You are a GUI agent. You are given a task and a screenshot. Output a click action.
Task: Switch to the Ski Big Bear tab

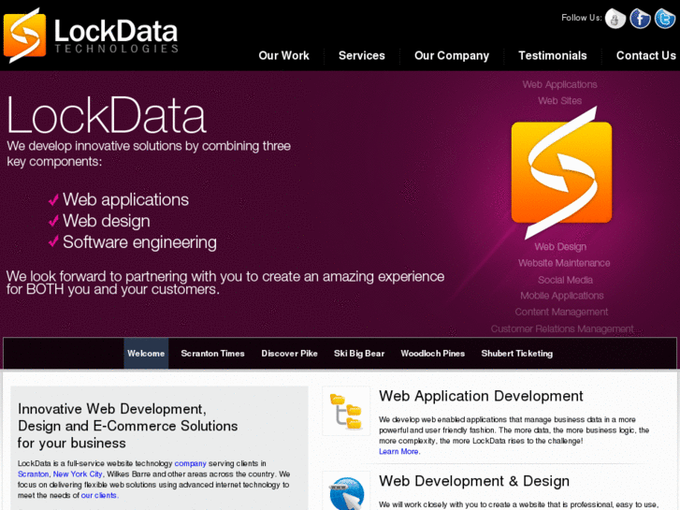tap(359, 354)
